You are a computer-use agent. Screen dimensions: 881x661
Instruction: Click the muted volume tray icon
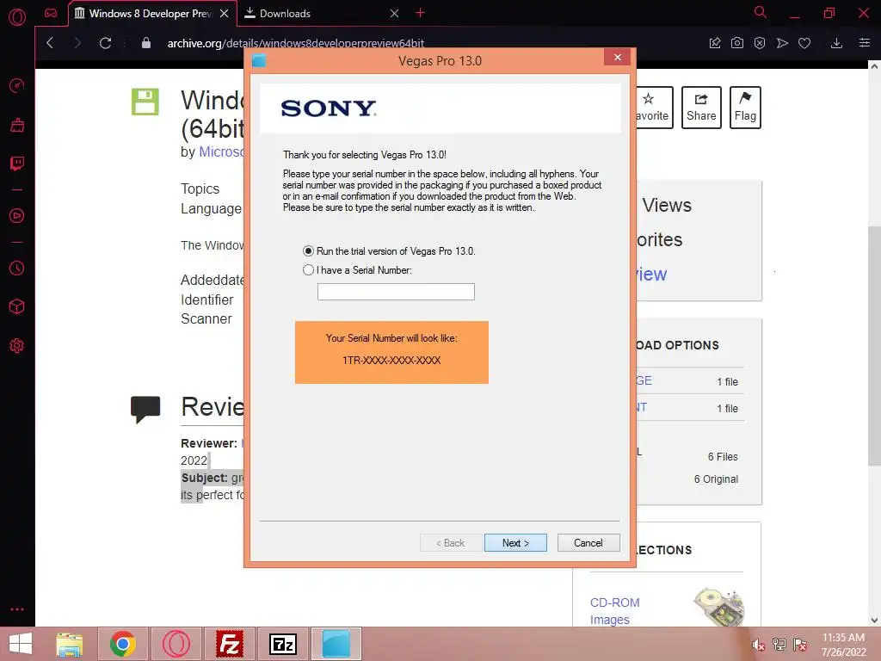coord(759,644)
